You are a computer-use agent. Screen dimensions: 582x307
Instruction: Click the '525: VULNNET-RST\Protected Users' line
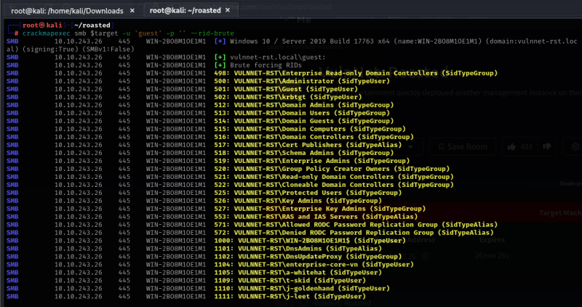308,193
